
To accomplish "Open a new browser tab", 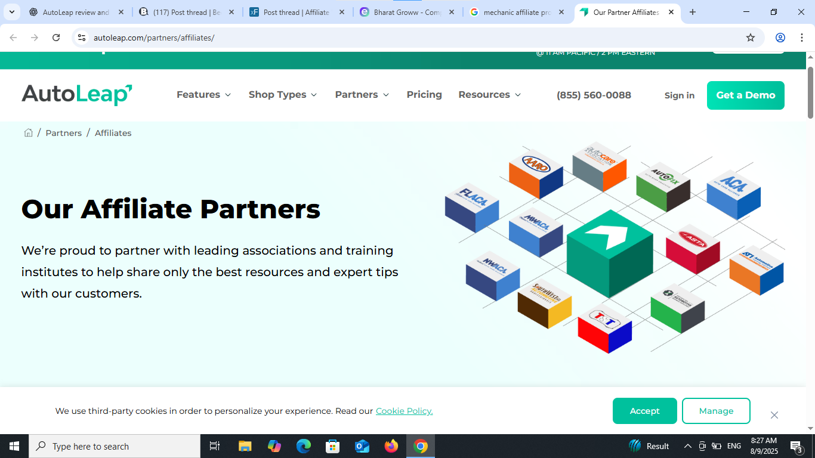I will [x=692, y=12].
